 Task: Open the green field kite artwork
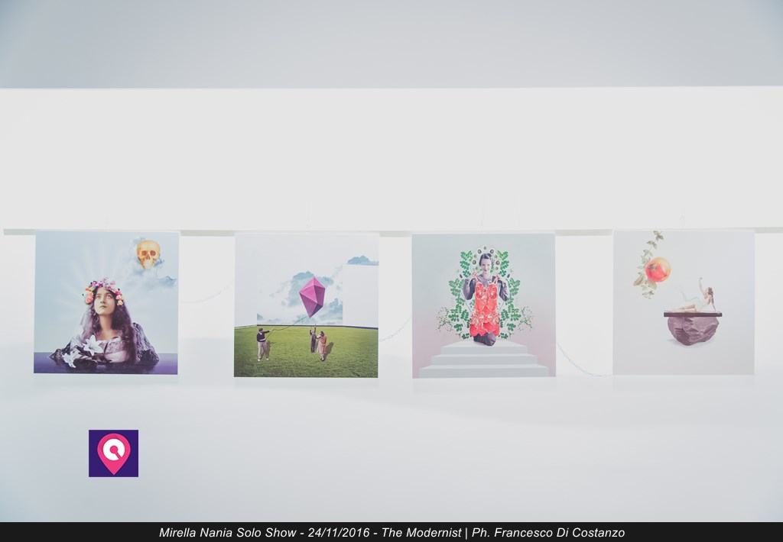[306, 305]
